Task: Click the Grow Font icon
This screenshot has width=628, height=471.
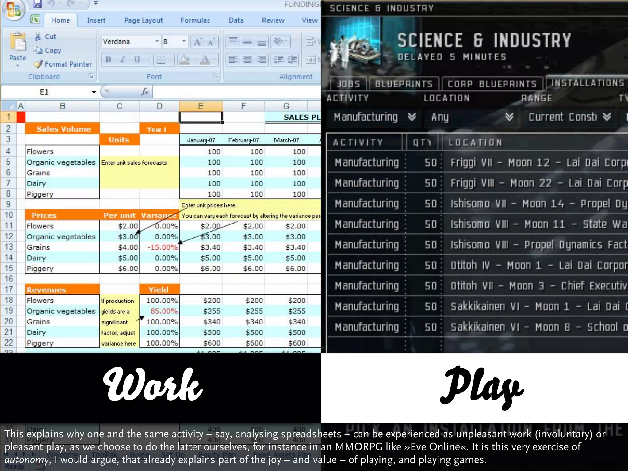Action: [x=198, y=42]
